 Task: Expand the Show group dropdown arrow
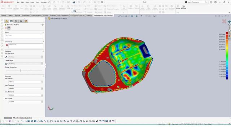click(x=178, y=12)
